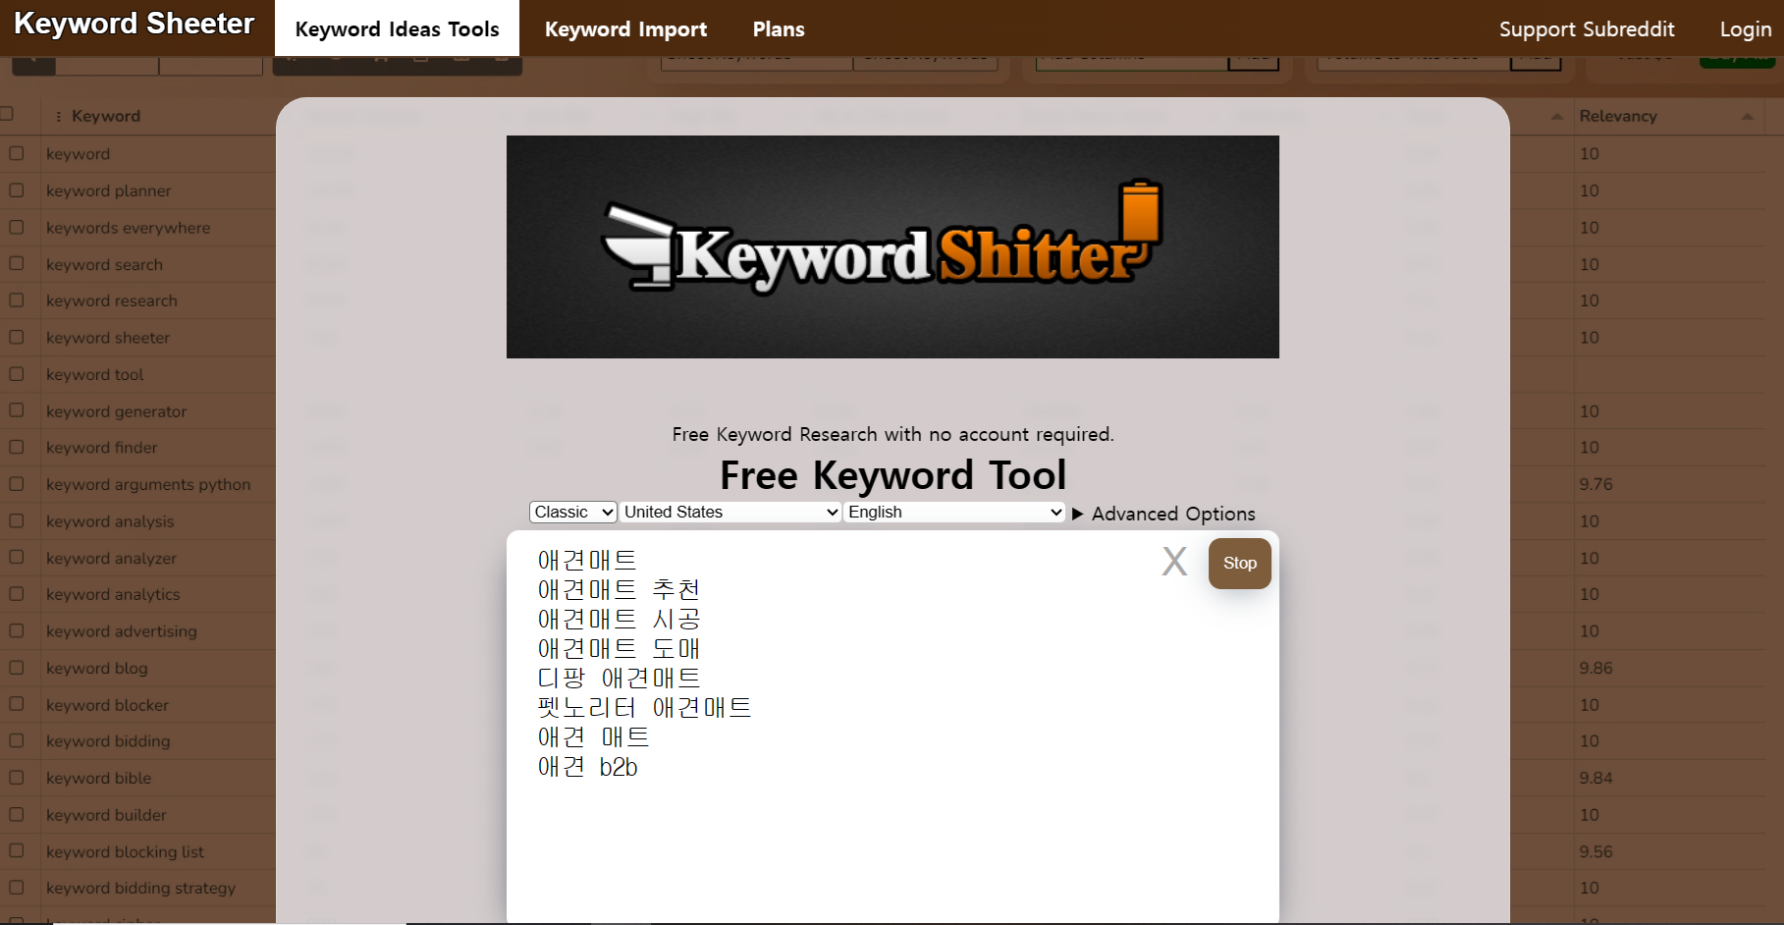Click the '펫노리터 애견매트' line in results

(x=644, y=708)
